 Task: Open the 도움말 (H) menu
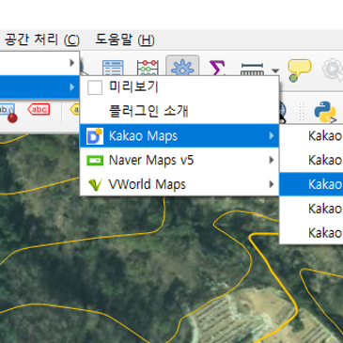click(125, 40)
